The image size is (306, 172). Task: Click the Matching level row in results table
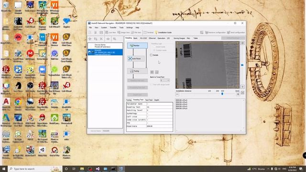(x=150, y=110)
